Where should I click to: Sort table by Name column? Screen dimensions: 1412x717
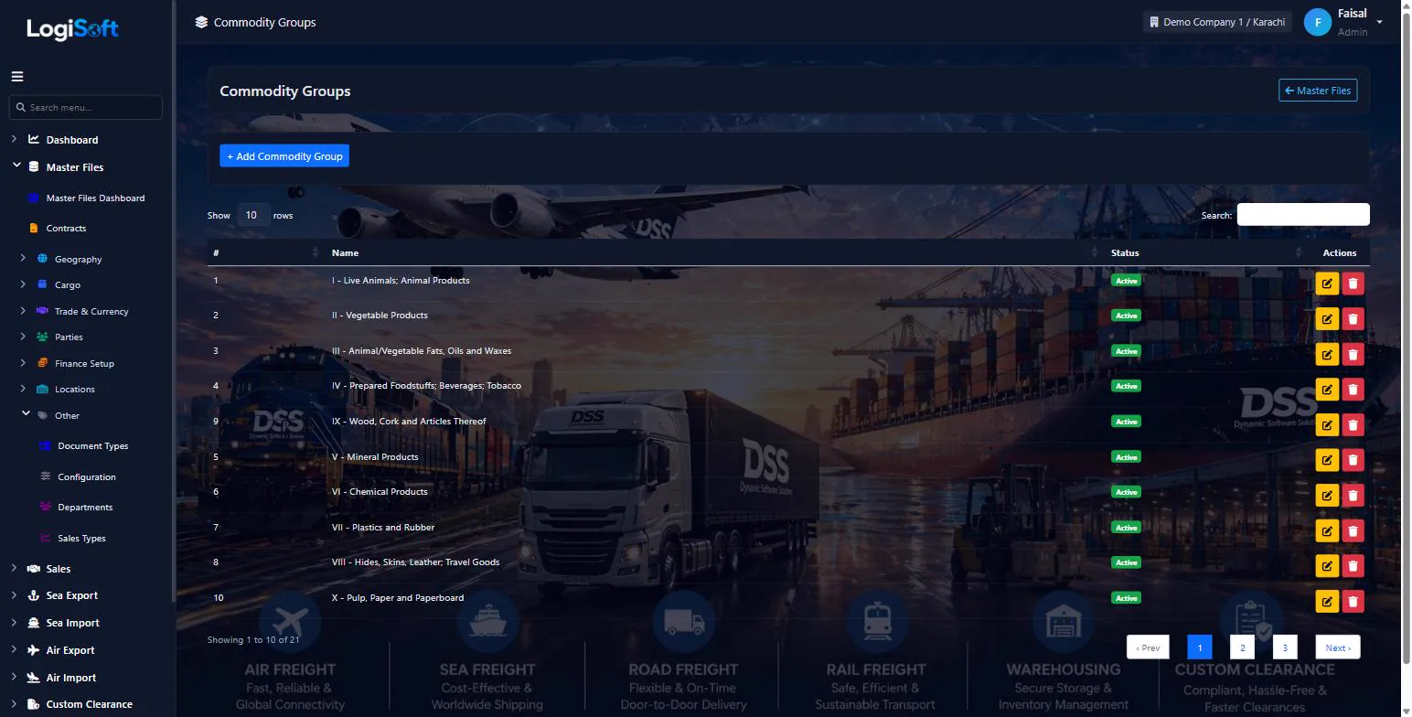tap(711, 252)
